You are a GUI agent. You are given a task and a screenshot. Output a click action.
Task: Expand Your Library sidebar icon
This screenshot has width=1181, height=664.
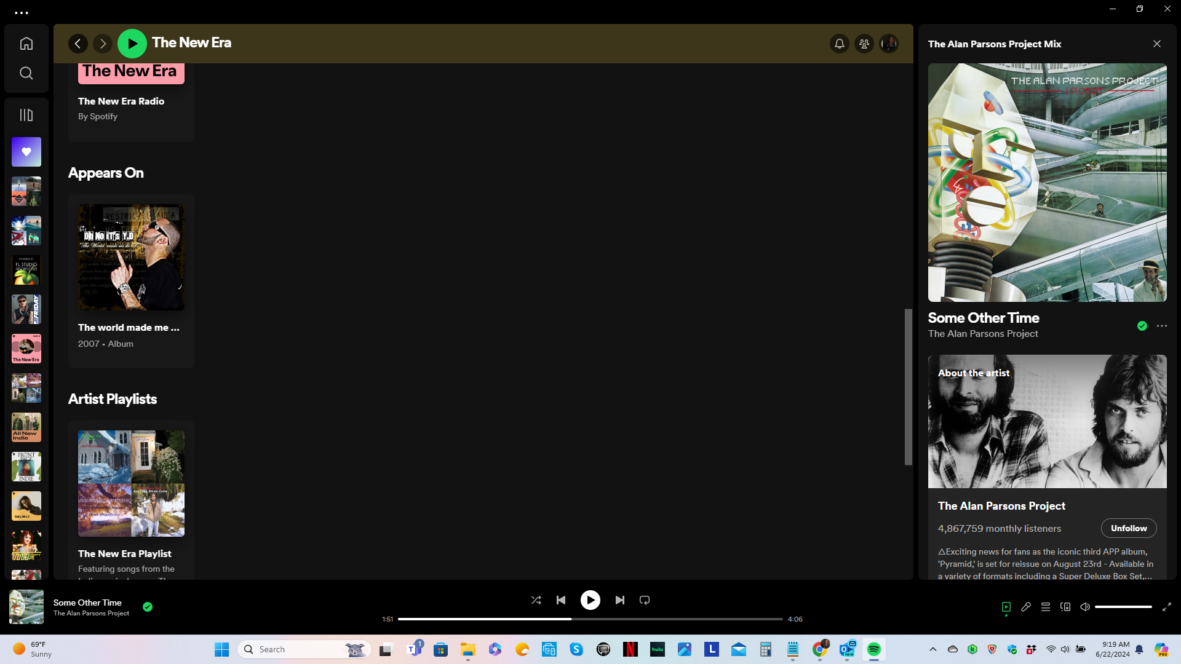(x=26, y=115)
